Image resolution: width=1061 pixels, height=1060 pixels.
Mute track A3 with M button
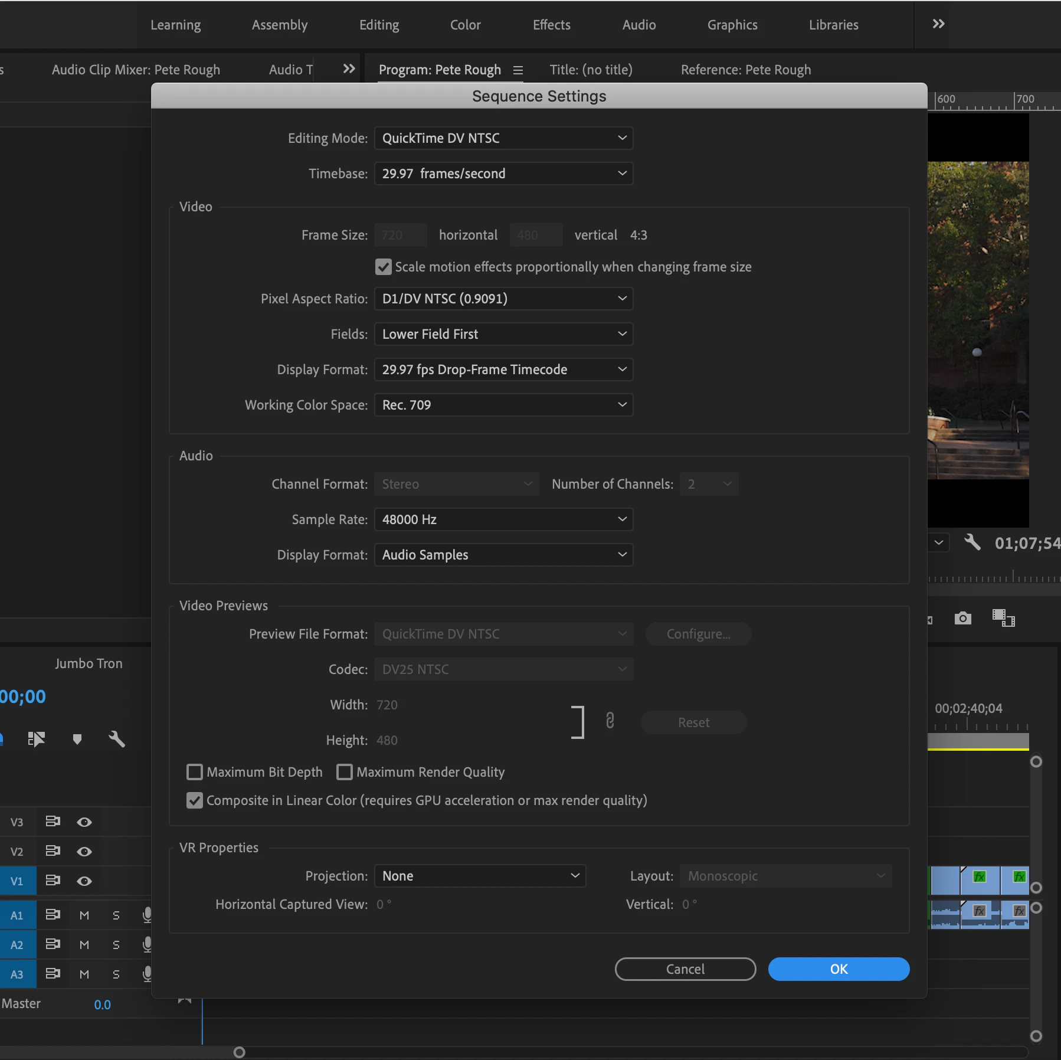click(x=84, y=974)
